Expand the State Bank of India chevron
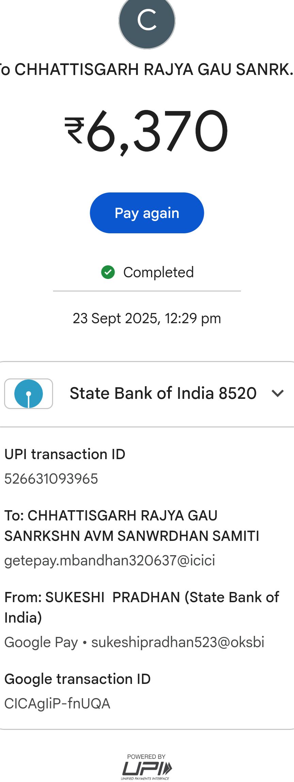Image resolution: width=294 pixels, height=782 pixels. (278, 393)
